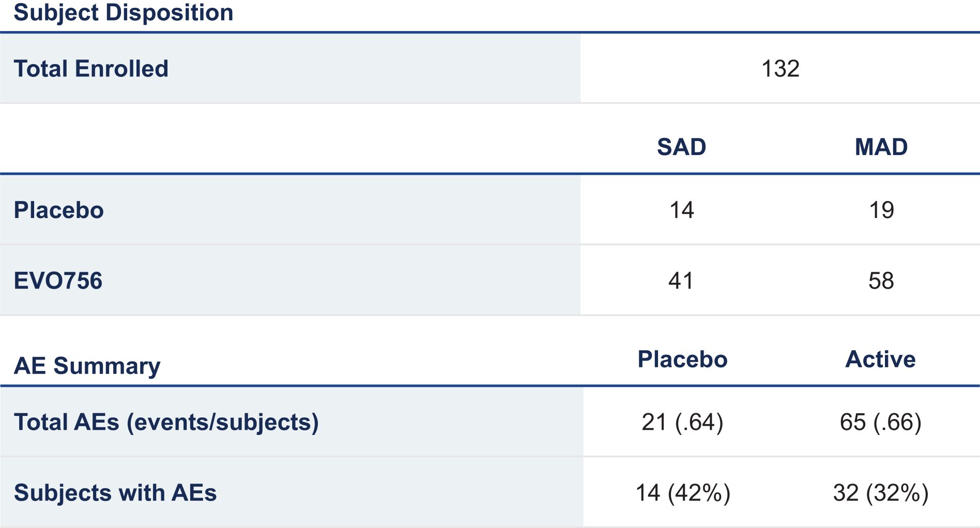Click the Placebo MAD value 19
This screenshot has width=980, height=528.
[881, 210]
